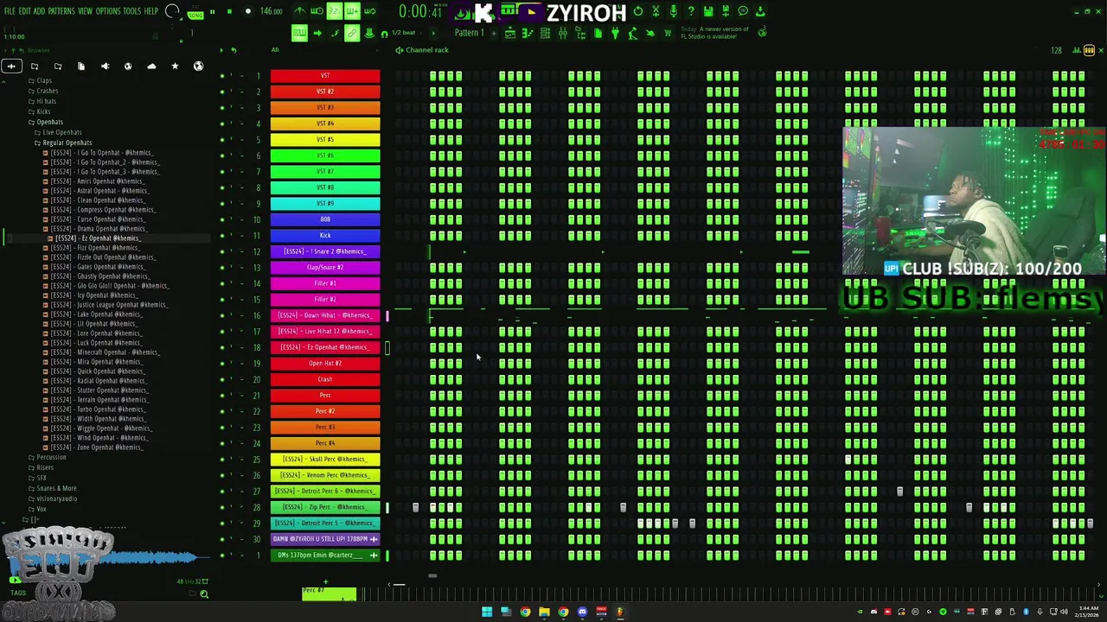Open the piano roll view icon
The image size is (1107, 622).
pos(528,34)
